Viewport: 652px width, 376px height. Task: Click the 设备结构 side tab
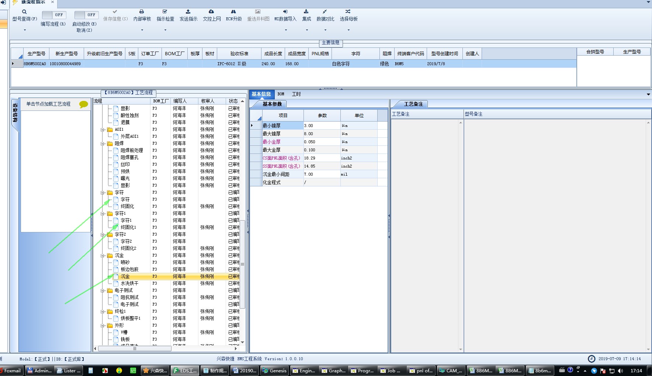pos(15,113)
